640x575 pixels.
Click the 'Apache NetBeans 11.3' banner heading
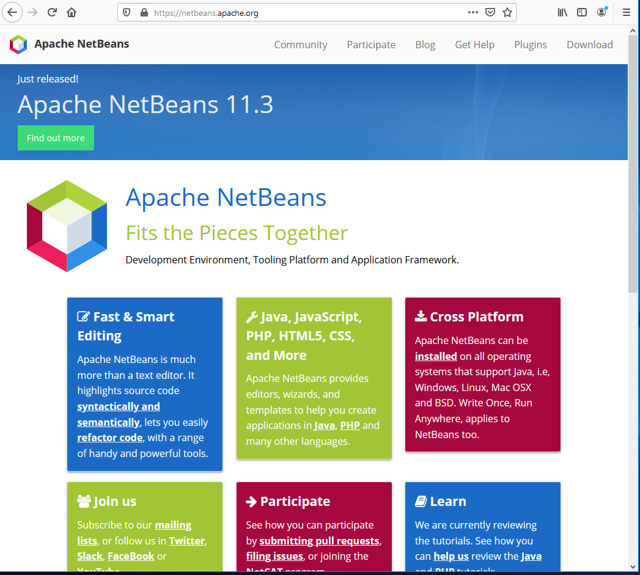point(145,104)
